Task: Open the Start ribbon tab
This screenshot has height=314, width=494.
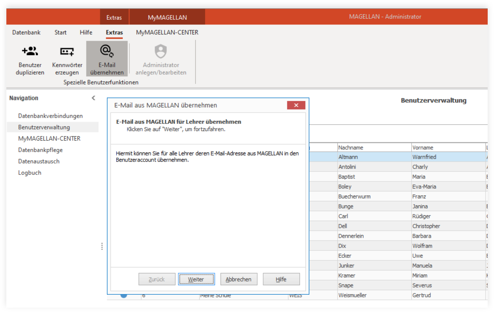Action: (60, 32)
